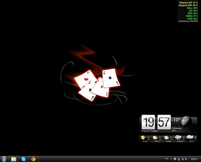Open the Action Center warning flag icon
Screen dimensions: 201x162
coord(179,159)
